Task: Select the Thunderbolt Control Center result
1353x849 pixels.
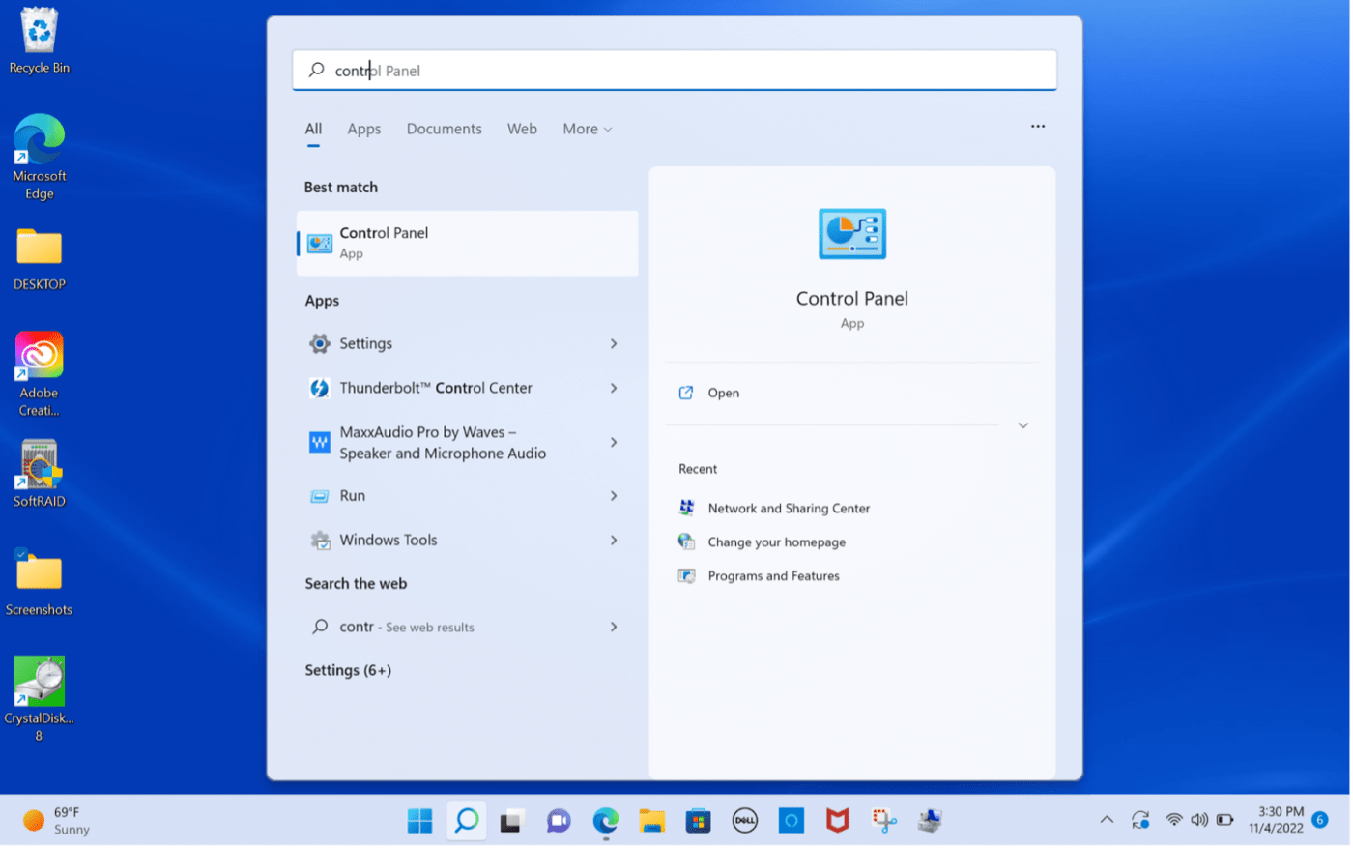Action: [x=468, y=389]
